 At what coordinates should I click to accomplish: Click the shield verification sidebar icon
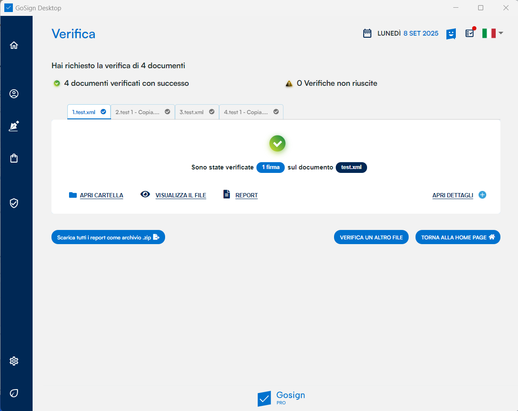[14, 203]
